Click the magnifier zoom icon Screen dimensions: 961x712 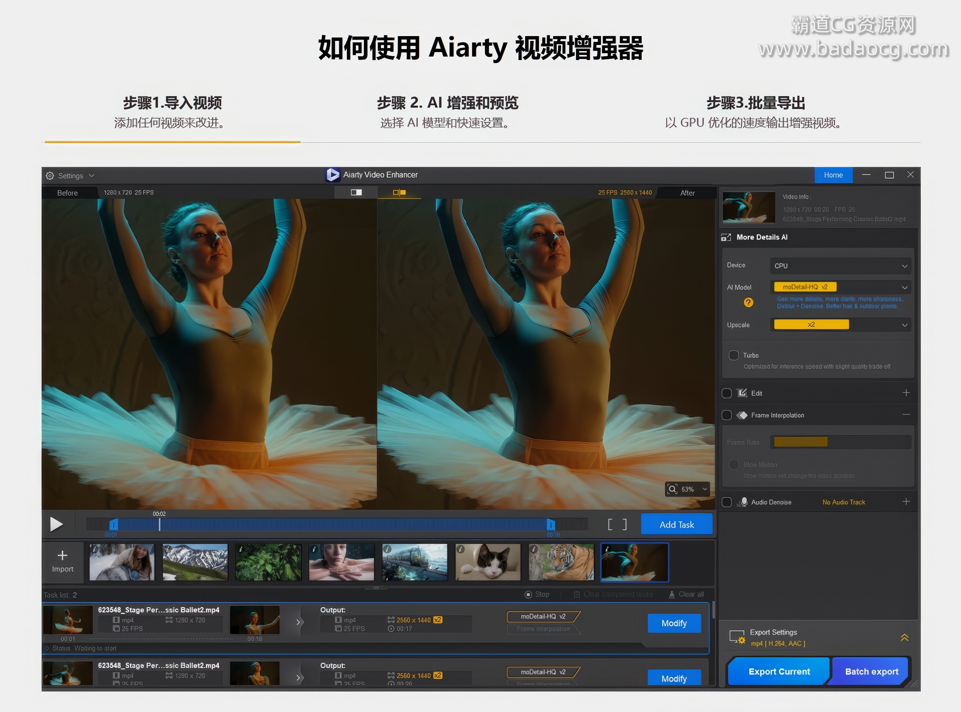672,489
